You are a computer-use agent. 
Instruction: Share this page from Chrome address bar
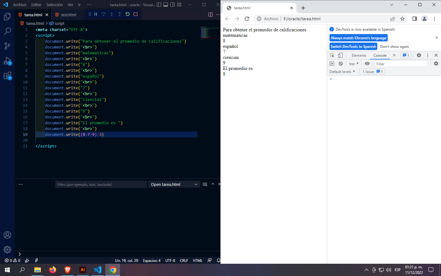click(393, 19)
